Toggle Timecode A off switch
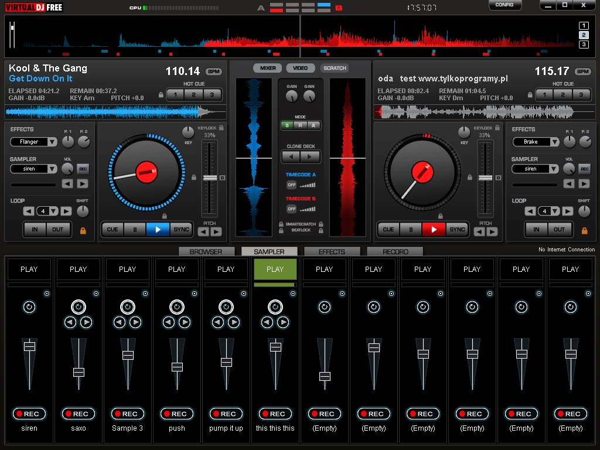 (292, 185)
